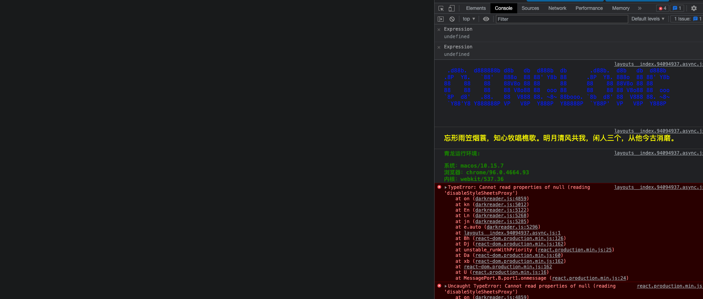This screenshot has width=703, height=299.
Task: Open source link above ASCII art banner
Action: pyautogui.click(x=659, y=64)
